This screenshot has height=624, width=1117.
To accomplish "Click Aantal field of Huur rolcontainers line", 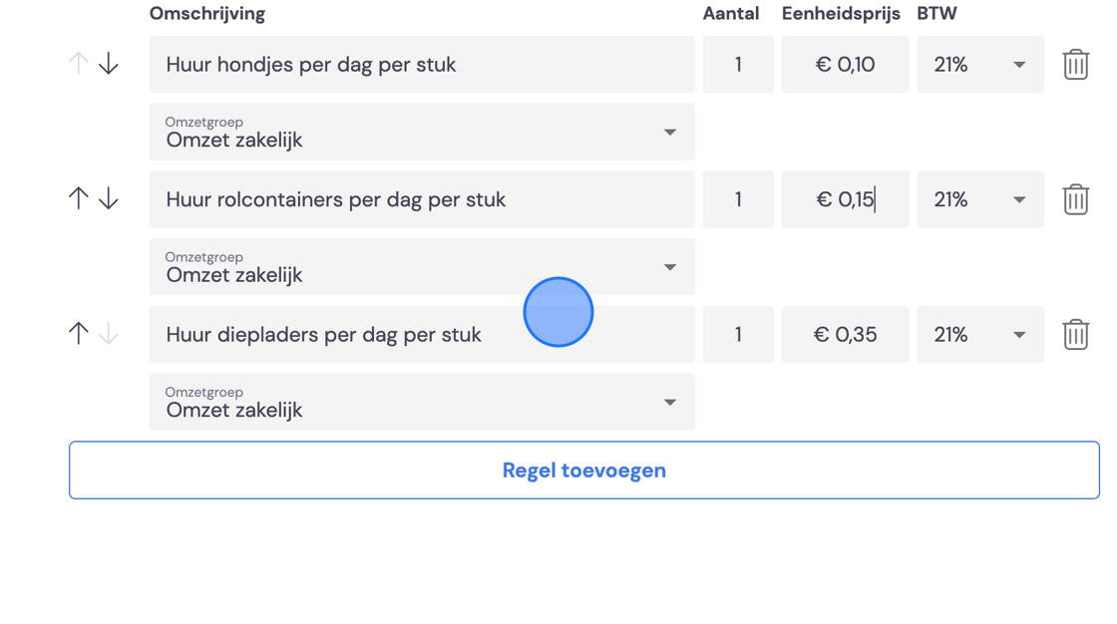I will coord(738,199).
